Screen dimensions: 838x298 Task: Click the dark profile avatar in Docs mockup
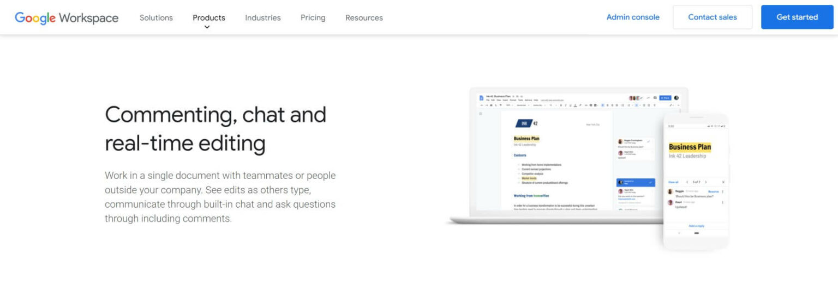coord(677,98)
